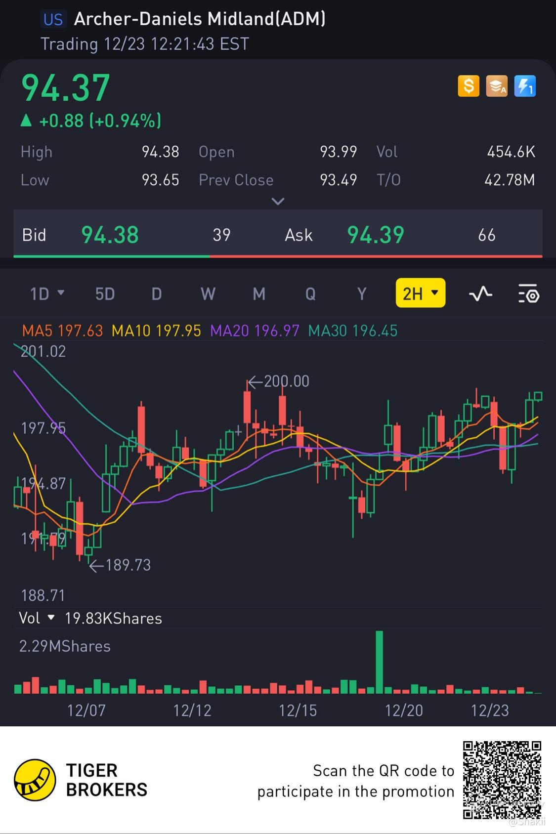The width and height of the screenshot is (556, 834).
Task: Tap the bid size 39
Action: 221,235
